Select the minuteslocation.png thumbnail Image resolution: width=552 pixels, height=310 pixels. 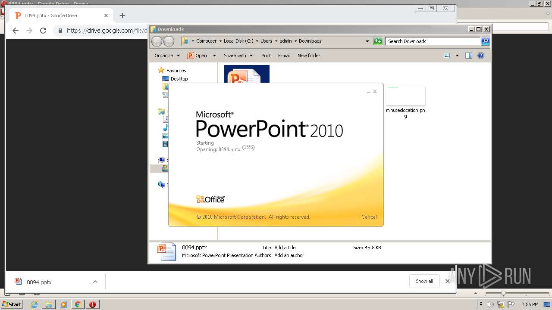405,96
